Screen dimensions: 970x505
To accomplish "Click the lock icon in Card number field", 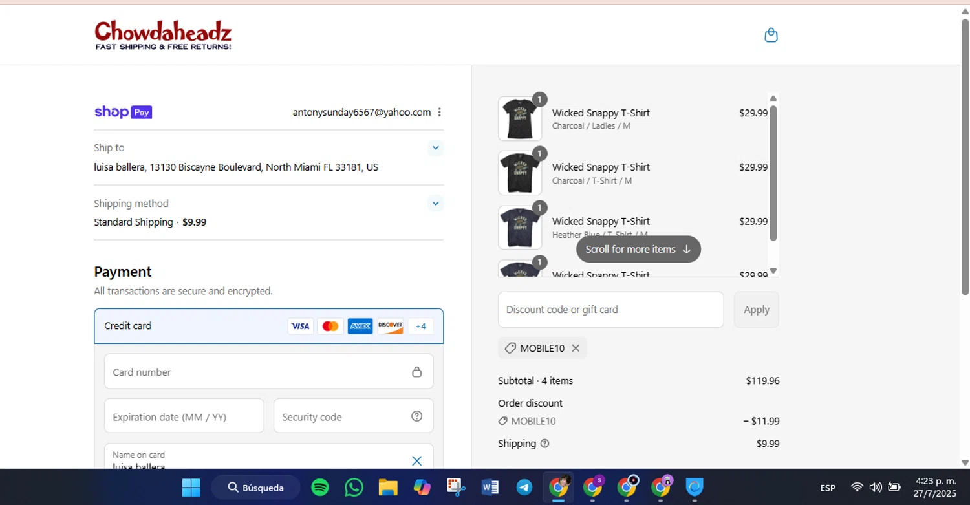I will click(417, 372).
